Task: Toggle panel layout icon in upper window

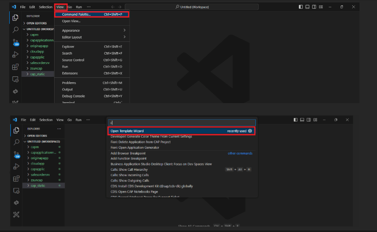Action: 307,7
